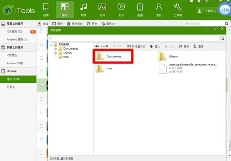Click 上一頁 back arrow in dialog toolbar
This screenshot has height=161, width=231.
[x=102, y=47]
